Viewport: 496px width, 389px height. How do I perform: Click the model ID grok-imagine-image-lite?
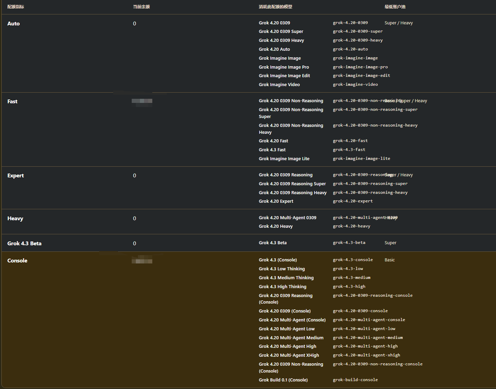[x=362, y=158]
